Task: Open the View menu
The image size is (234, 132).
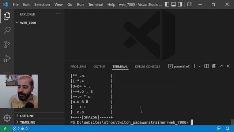Action: pos(58,4)
